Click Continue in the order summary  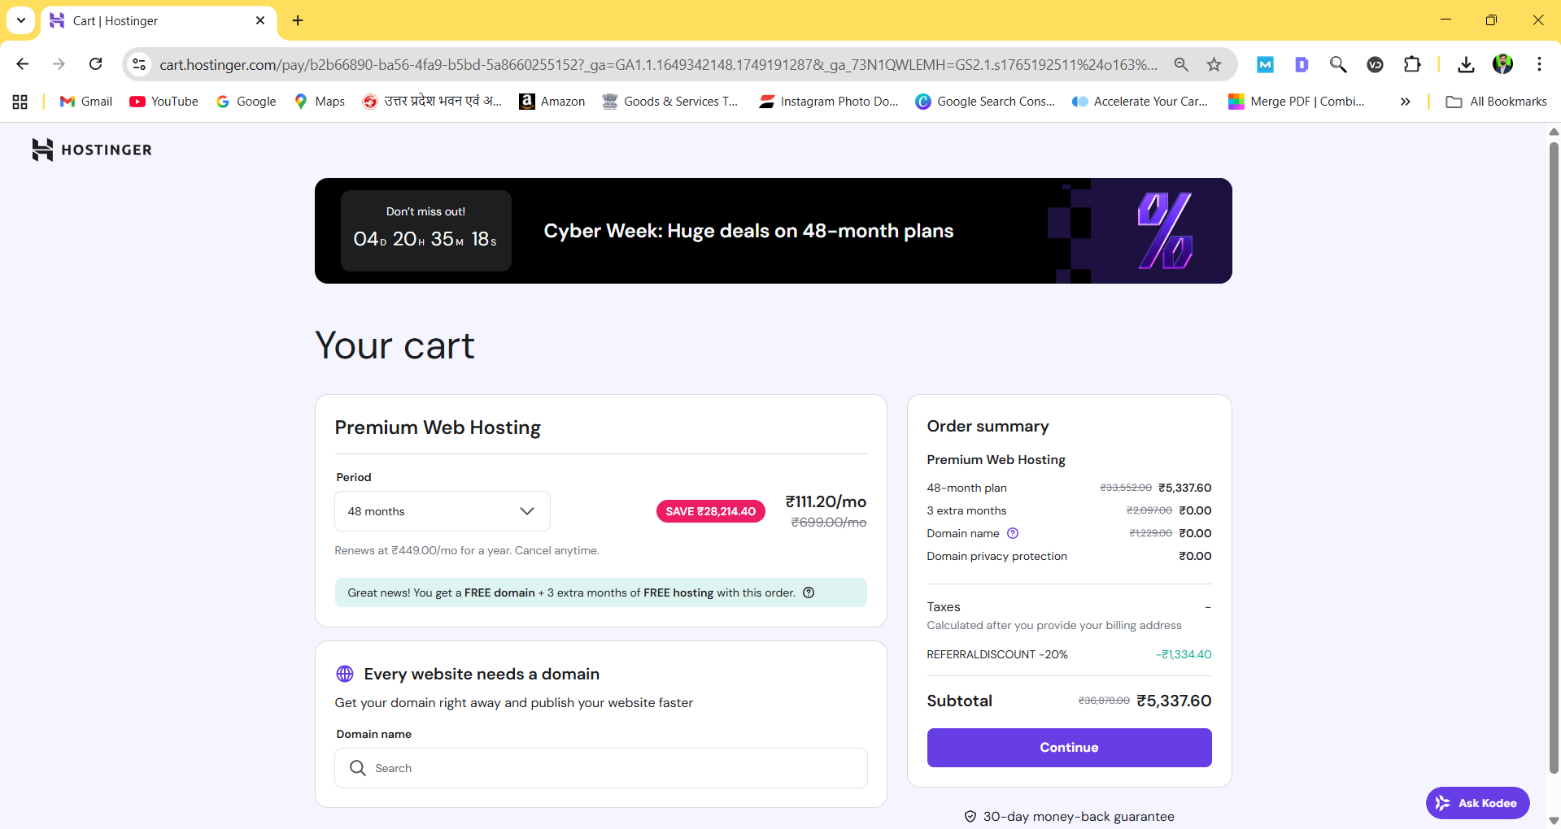click(x=1068, y=747)
